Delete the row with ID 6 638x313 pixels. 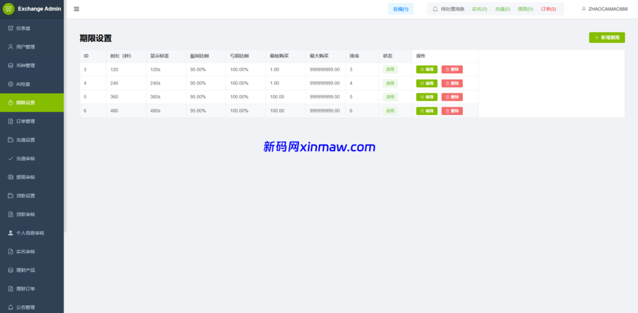[452, 111]
